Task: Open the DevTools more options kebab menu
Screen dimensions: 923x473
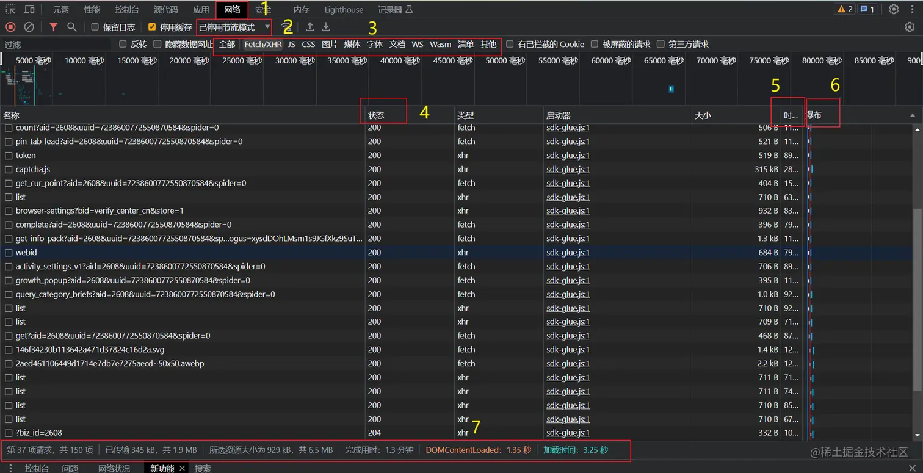Action: point(911,9)
